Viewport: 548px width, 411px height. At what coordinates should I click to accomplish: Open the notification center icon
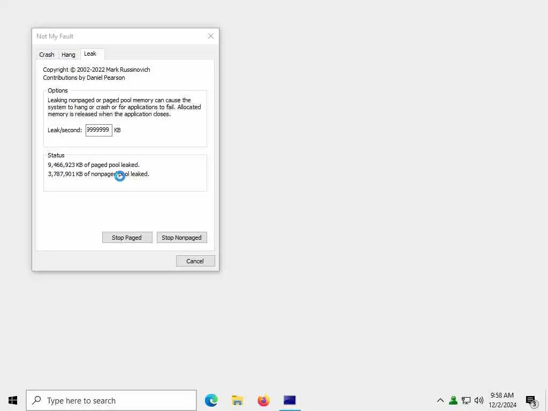click(x=531, y=400)
